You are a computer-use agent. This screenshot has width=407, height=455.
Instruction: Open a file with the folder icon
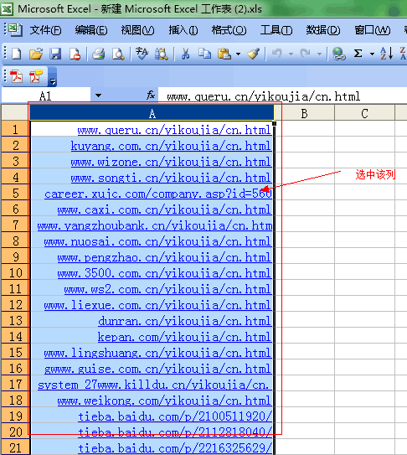[x=36, y=54]
